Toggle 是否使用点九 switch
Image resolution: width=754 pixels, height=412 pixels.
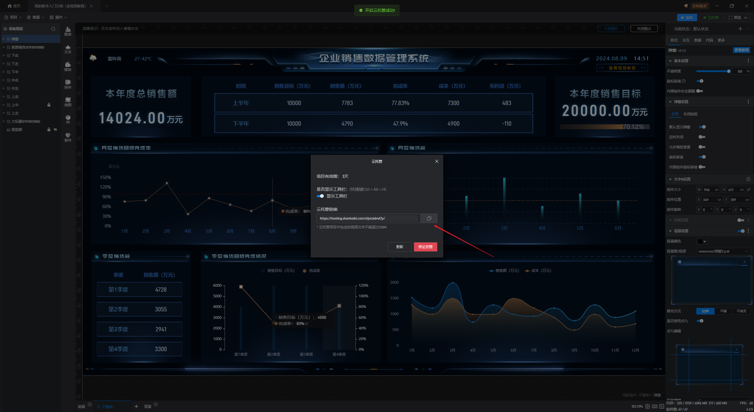(x=700, y=321)
